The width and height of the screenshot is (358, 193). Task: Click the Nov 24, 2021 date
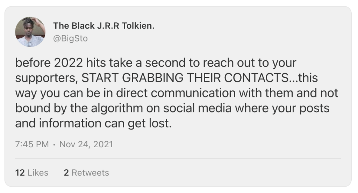pos(86,144)
